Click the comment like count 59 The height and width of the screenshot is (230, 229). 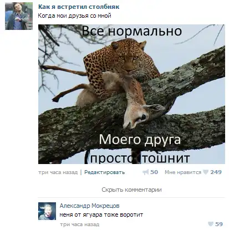(219, 224)
